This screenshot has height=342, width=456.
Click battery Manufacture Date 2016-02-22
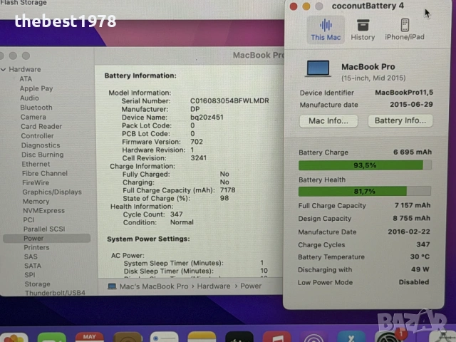click(409, 232)
